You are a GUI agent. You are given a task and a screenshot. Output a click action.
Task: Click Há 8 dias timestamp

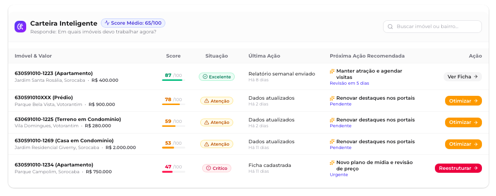coord(258,80)
